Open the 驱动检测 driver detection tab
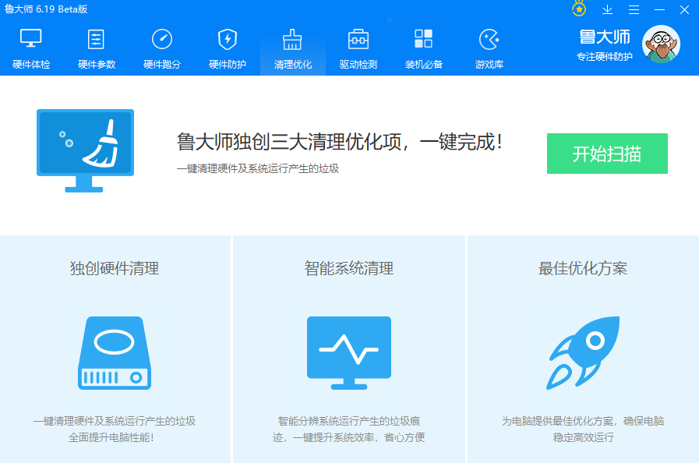Image resolution: width=699 pixels, height=463 pixels. tap(358, 50)
